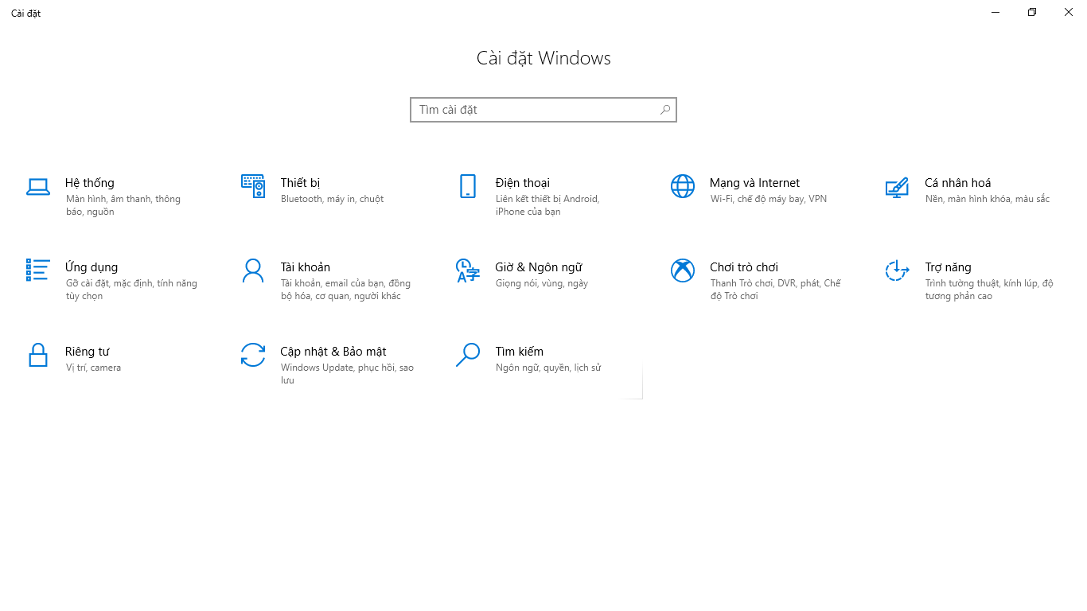Viewport: 1087px width, 611px height.
Task: Click 'Màn hình, âm thanh, thông báo, nguồn' text
Action: (123, 205)
